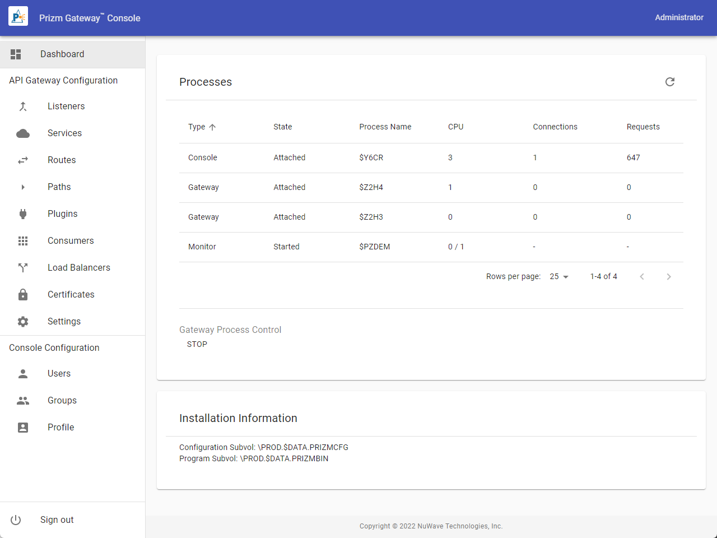
Task: Click the Prizm Gateway logo icon
Action: [18, 17]
